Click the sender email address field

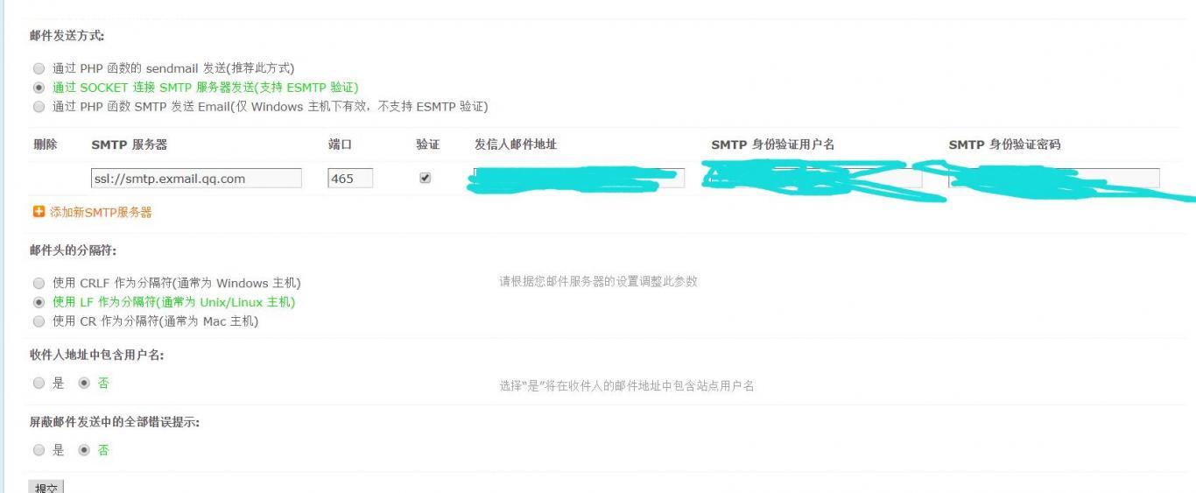click(x=579, y=179)
